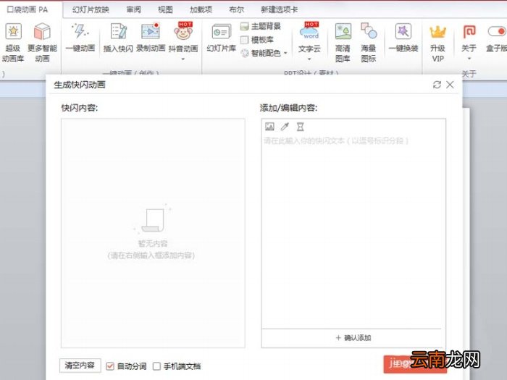Expand the 文字云 dropdown arrow
Image resolution: width=507 pixels, height=380 pixels.
click(x=309, y=59)
